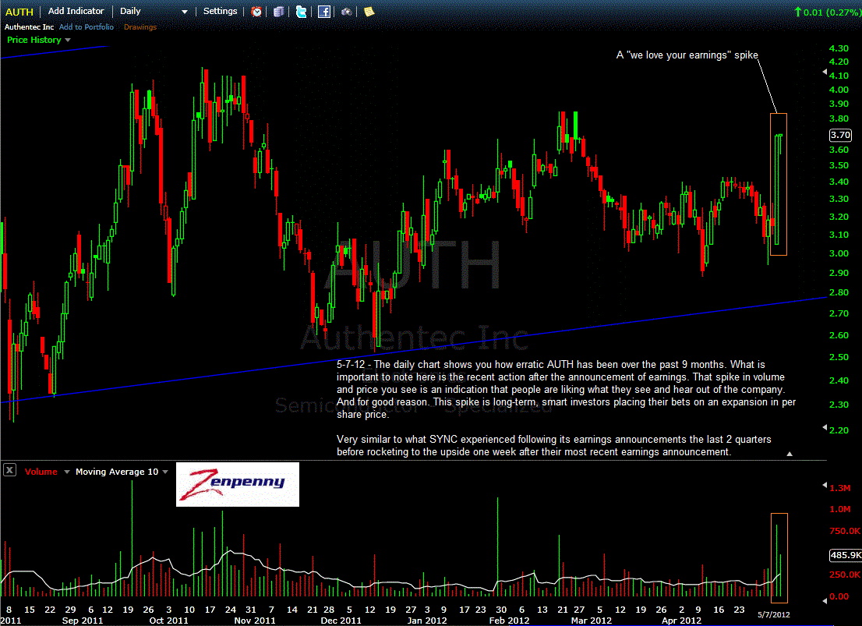Open the Settings menu
The image size is (862, 626).
tap(220, 11)
